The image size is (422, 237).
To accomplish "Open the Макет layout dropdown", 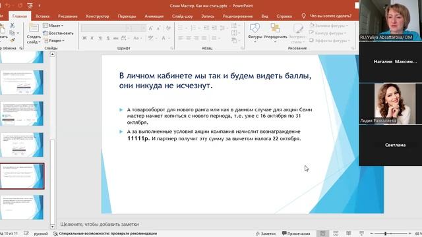I will (x=53, y=26).
